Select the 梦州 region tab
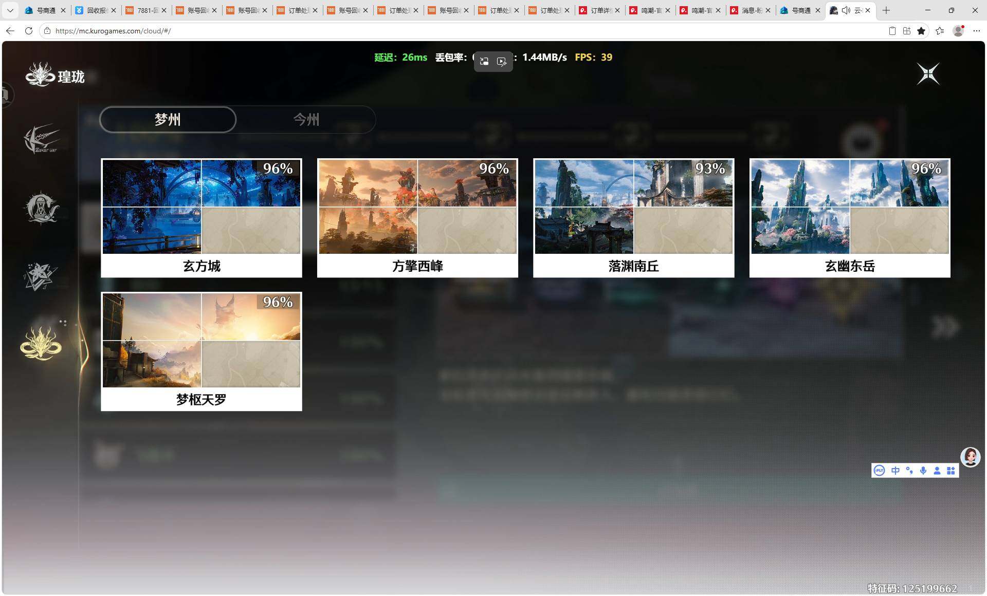 [x=168, y=120]
